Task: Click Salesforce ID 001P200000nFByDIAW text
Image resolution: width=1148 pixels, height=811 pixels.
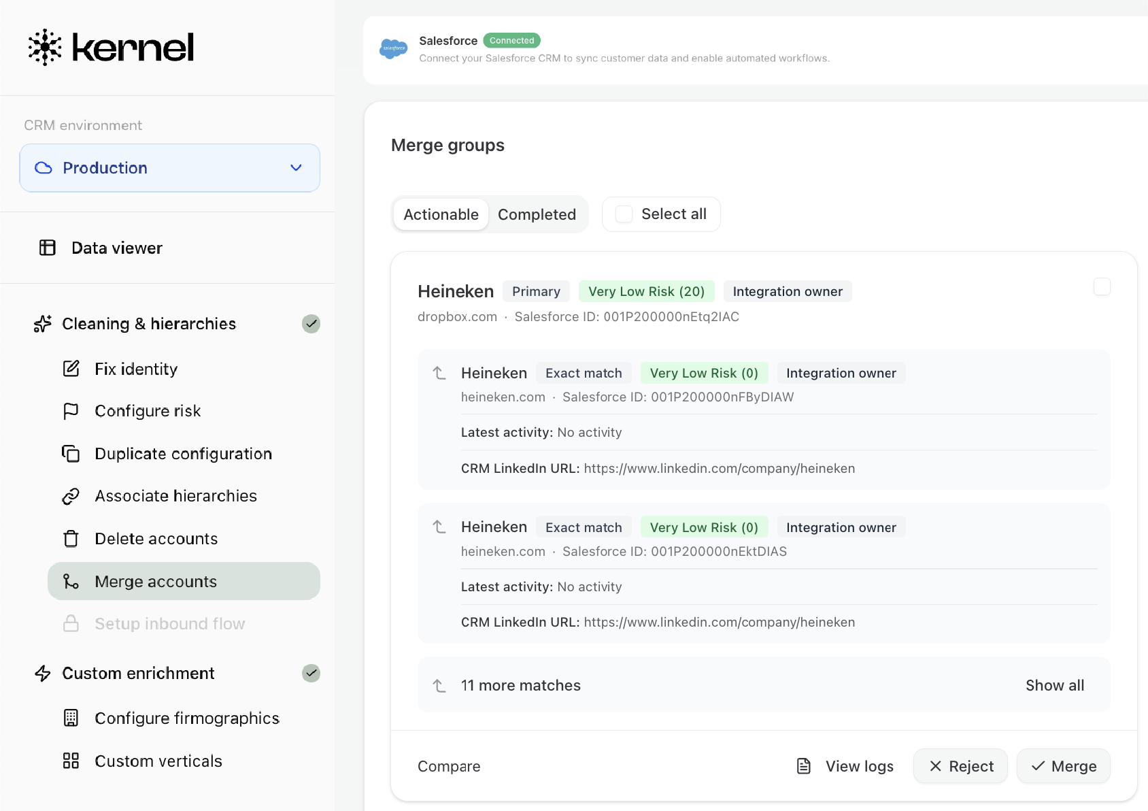Action: pyautogui.click(x=678, y=397)
